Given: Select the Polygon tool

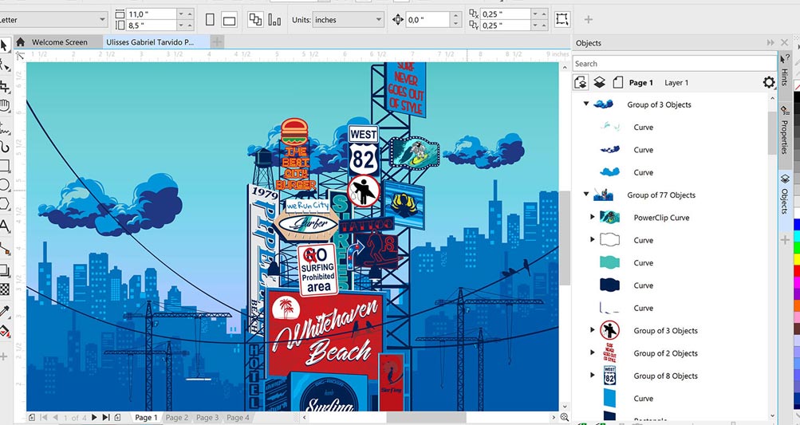Looking at the screenshot, I should (x=5, y=204).
